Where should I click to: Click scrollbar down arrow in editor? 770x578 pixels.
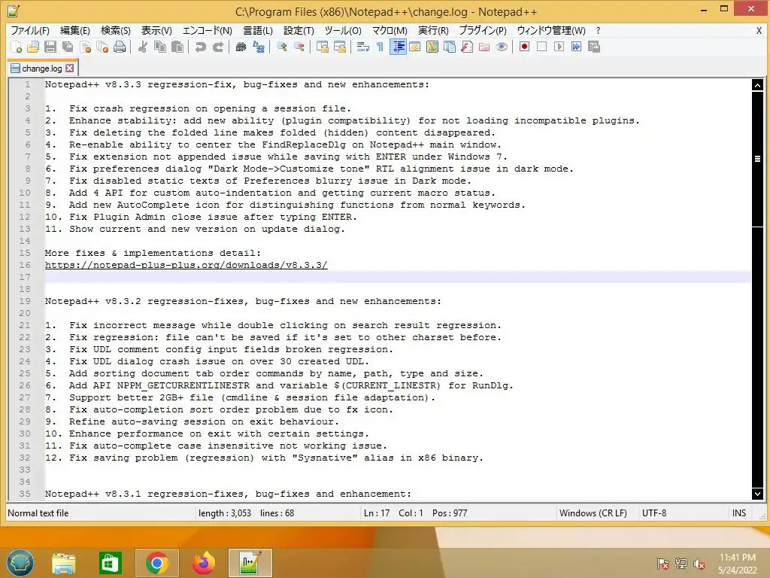757,494
